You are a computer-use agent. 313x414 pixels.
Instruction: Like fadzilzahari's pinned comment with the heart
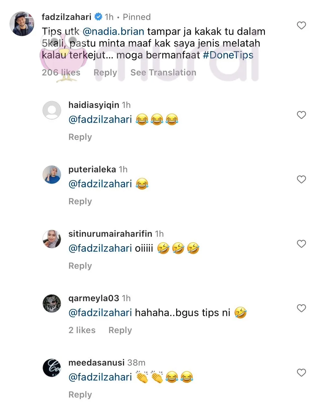pyautogui.click(x=301, y=26)
